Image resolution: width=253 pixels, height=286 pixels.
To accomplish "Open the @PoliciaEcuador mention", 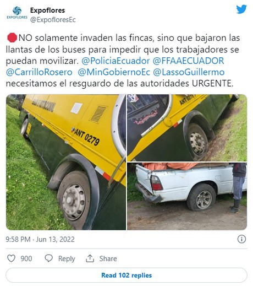I will pos(116,61).
